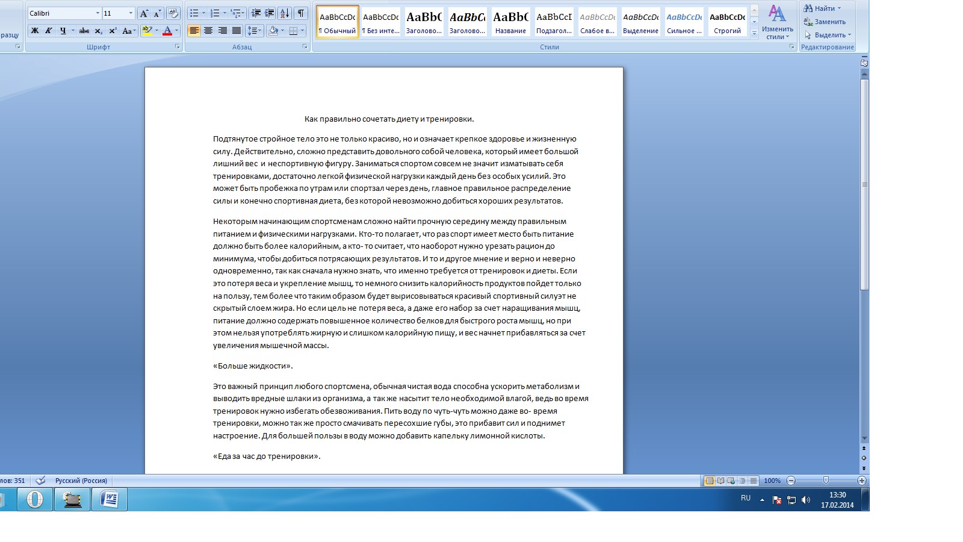This screenshot has height=542, width=963.
Task: Open the Абзац dialog launcher
Action: pos(305,46)
